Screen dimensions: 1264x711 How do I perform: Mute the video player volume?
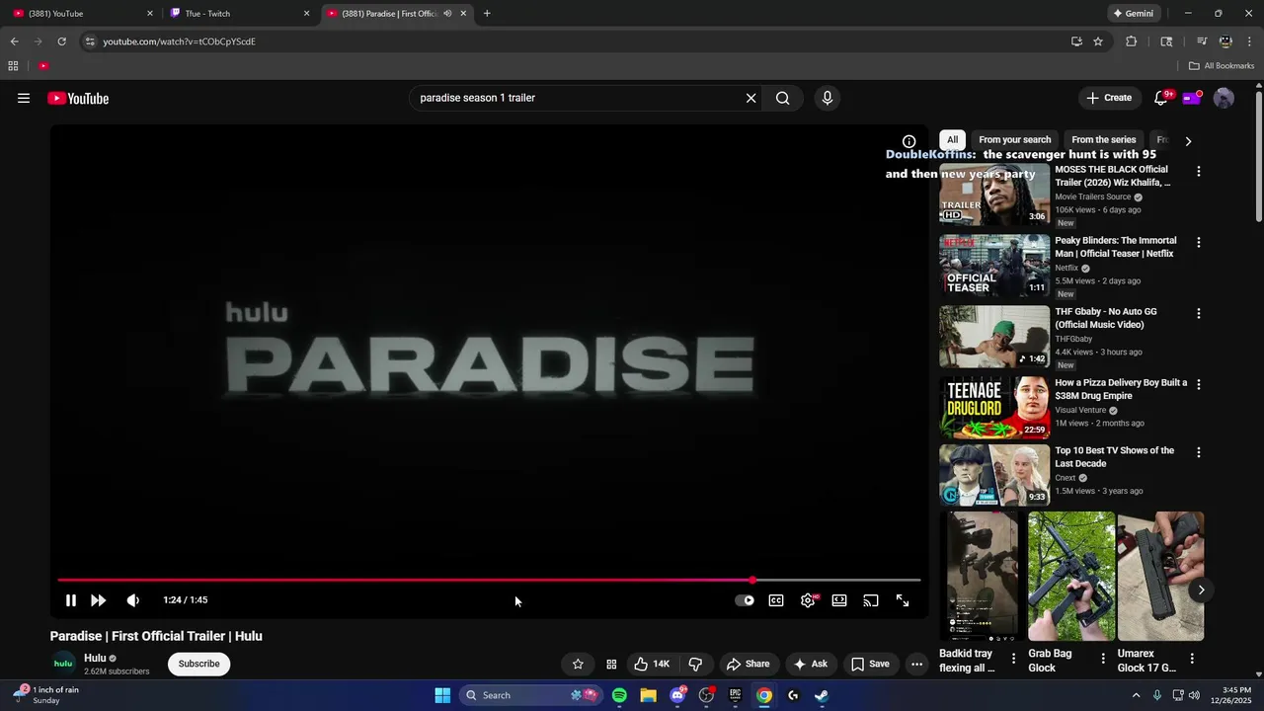pyautogui.click(x=133, y=600)
